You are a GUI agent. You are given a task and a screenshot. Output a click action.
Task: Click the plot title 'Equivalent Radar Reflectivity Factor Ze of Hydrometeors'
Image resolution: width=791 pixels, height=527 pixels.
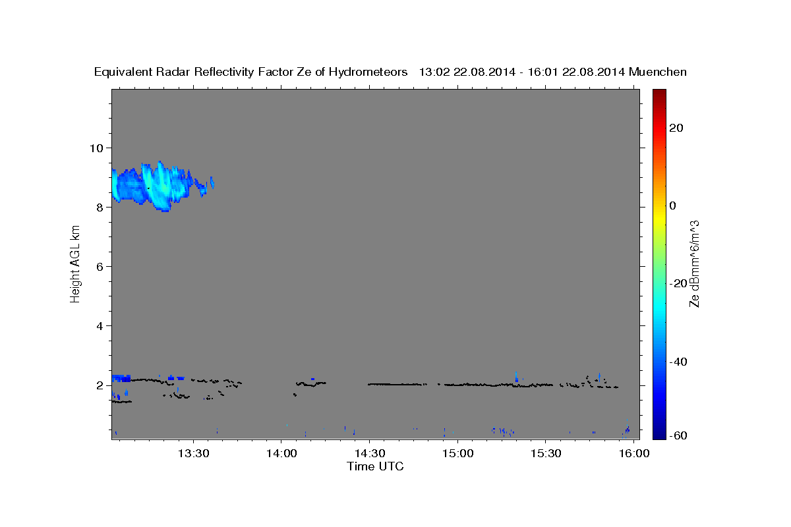coord(251,72)
